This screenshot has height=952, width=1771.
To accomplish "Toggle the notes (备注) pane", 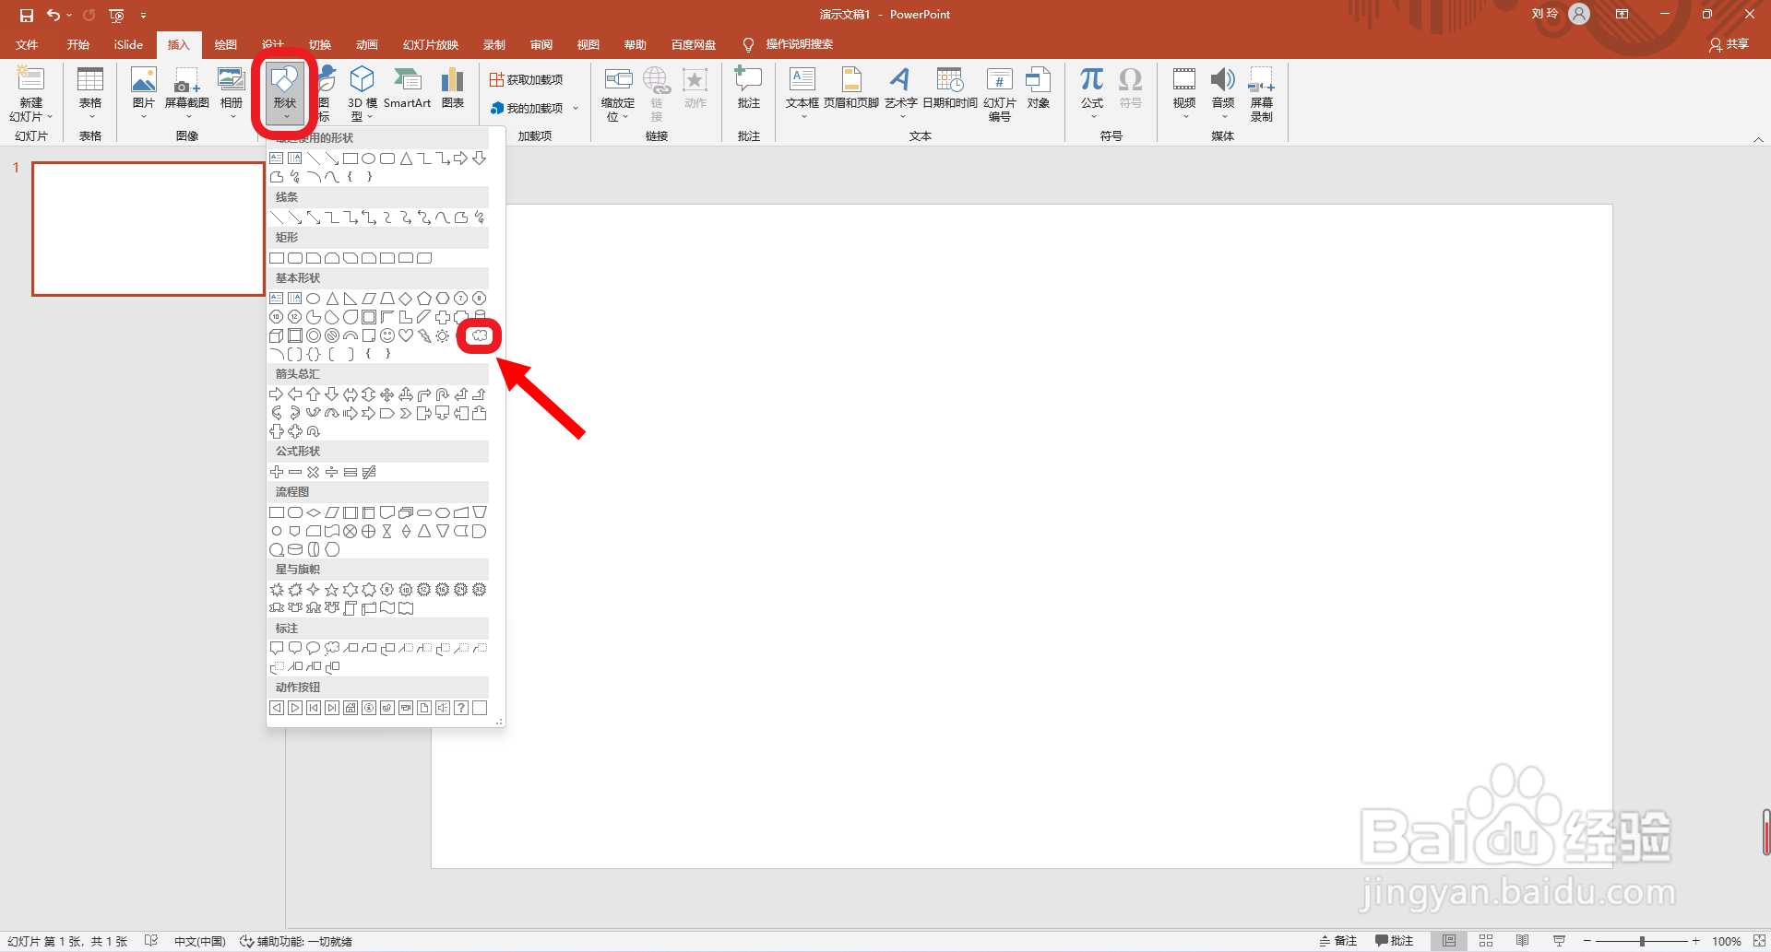I will [x=1338, y=941].
